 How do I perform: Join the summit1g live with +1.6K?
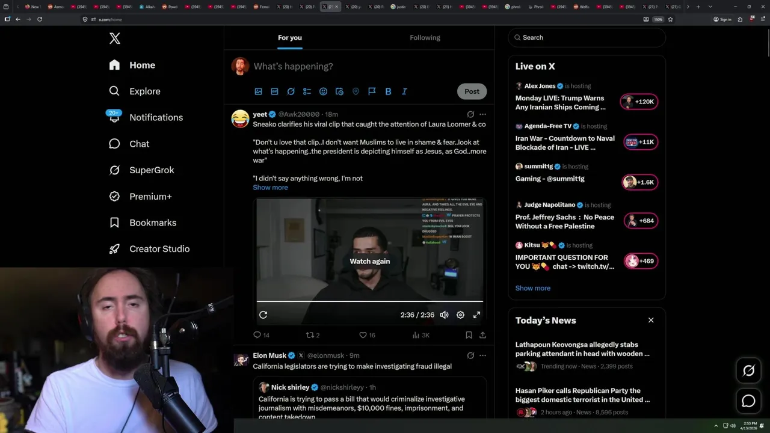point(639,182)
